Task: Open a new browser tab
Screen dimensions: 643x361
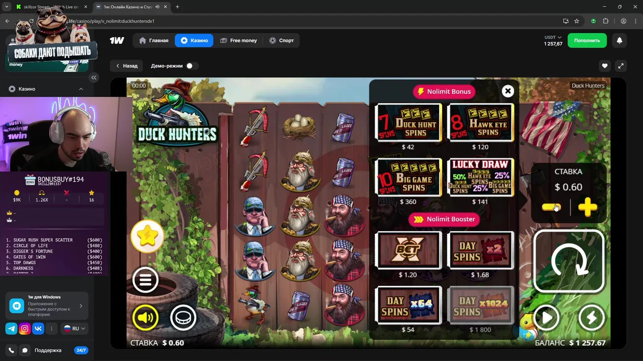Action: click(177, 7)
